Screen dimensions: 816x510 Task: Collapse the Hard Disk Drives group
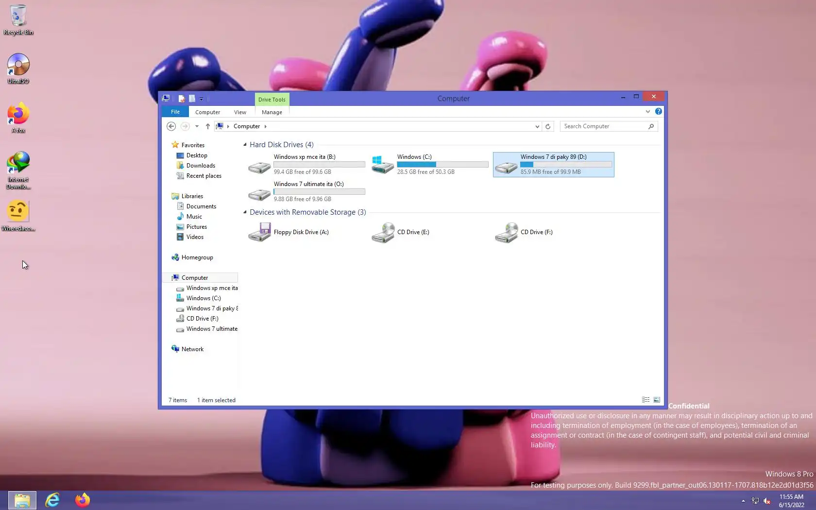pos(245,145)
